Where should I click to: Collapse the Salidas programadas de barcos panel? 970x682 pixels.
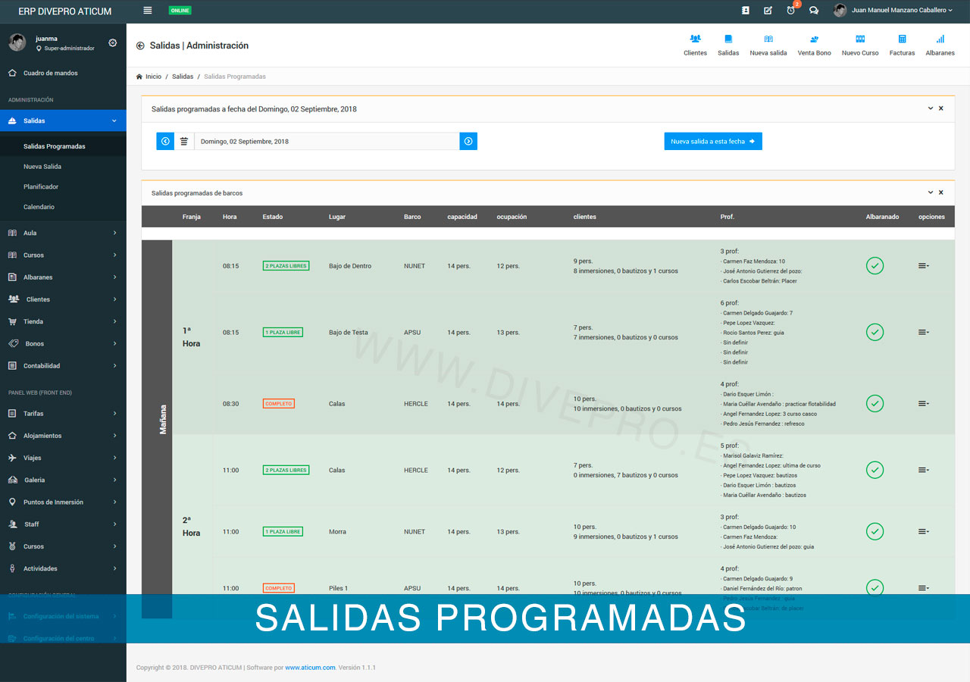click(x=931, y=192)
